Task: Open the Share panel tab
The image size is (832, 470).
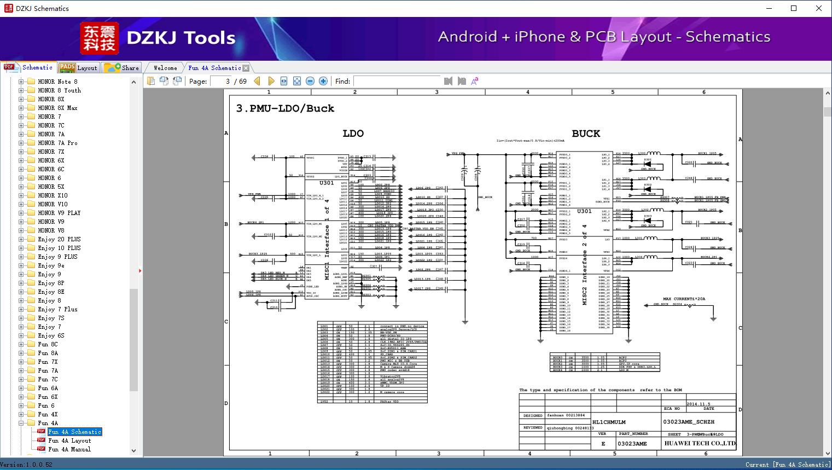Action: (x=121, y=68)
